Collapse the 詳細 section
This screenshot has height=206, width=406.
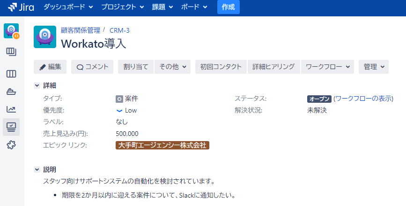[x=37, y=85]
